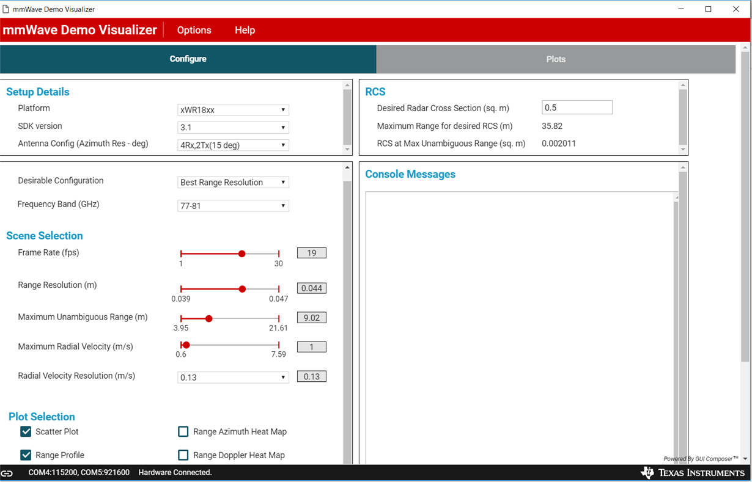Click the Setup Details panel scroll up arrow
Viewport: 752px width, 482px height.
(348, 85)
